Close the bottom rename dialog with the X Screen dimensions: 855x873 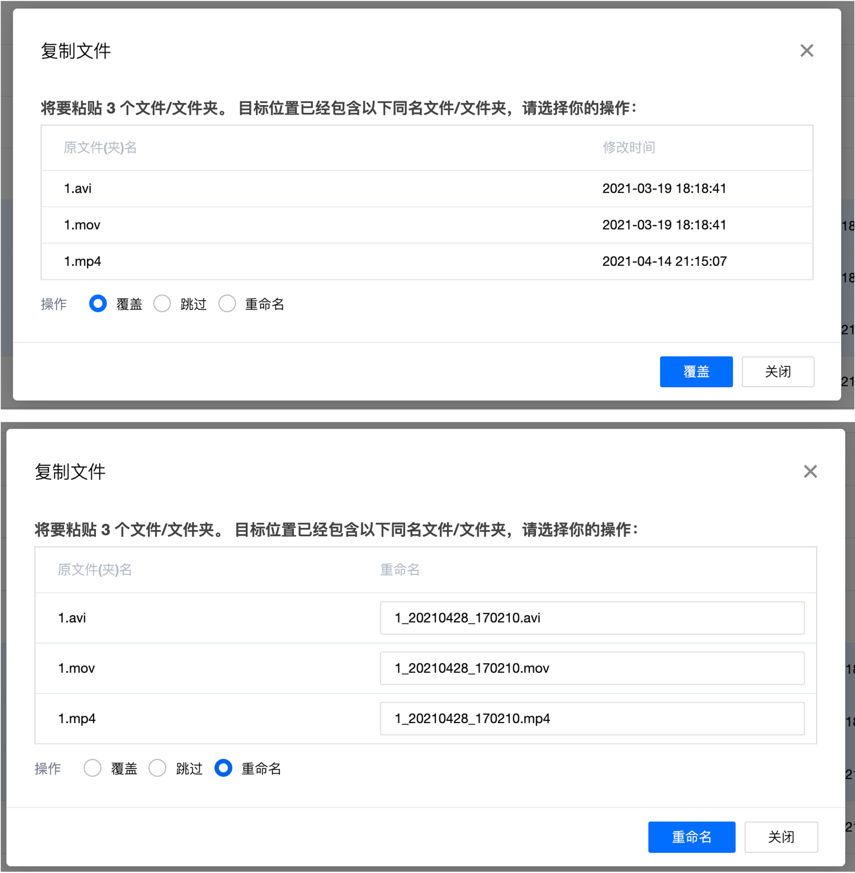coord(810,471)
